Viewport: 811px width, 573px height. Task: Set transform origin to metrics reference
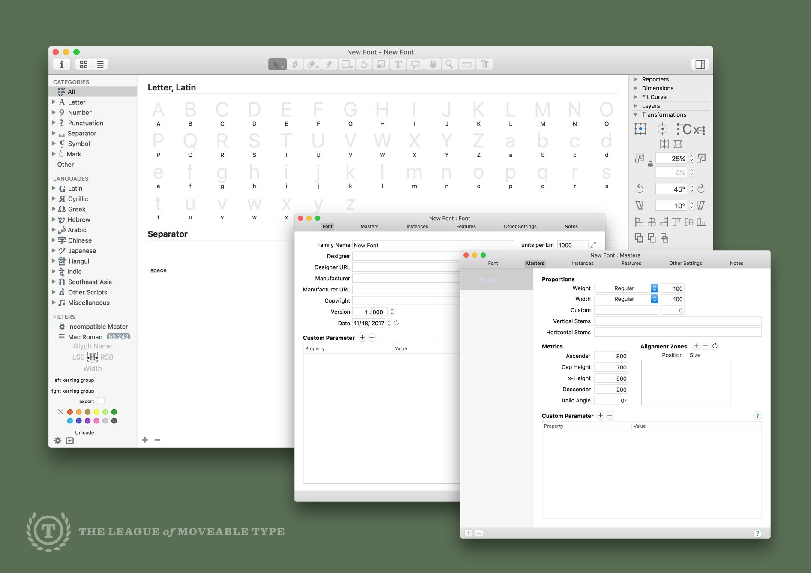click(x=691, y=129)
